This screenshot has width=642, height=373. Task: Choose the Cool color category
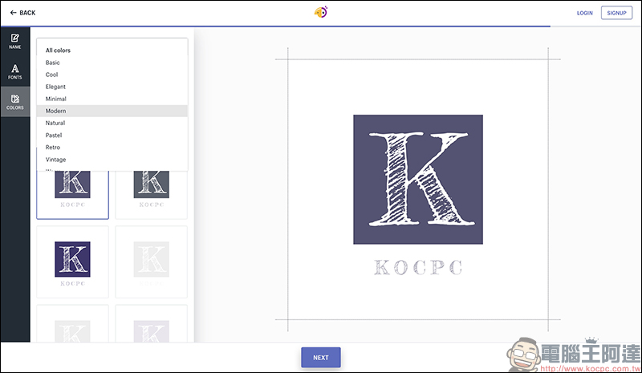point(112,75)
